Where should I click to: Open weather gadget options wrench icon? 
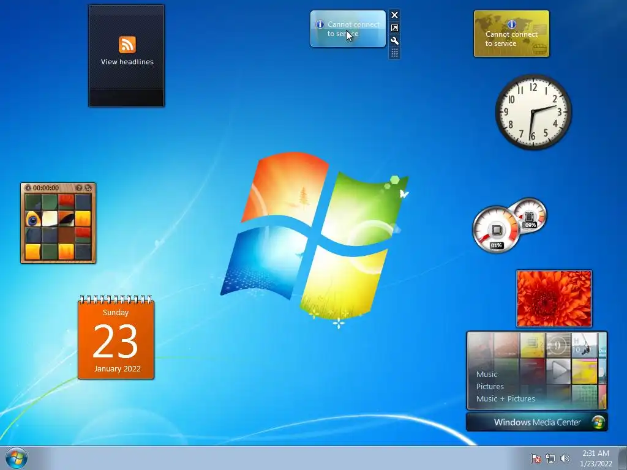click(x=395, y=41)
